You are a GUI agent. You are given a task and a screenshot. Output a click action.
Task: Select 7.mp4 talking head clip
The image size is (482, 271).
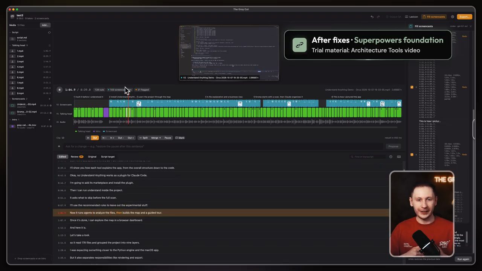[x=30, y=82]
